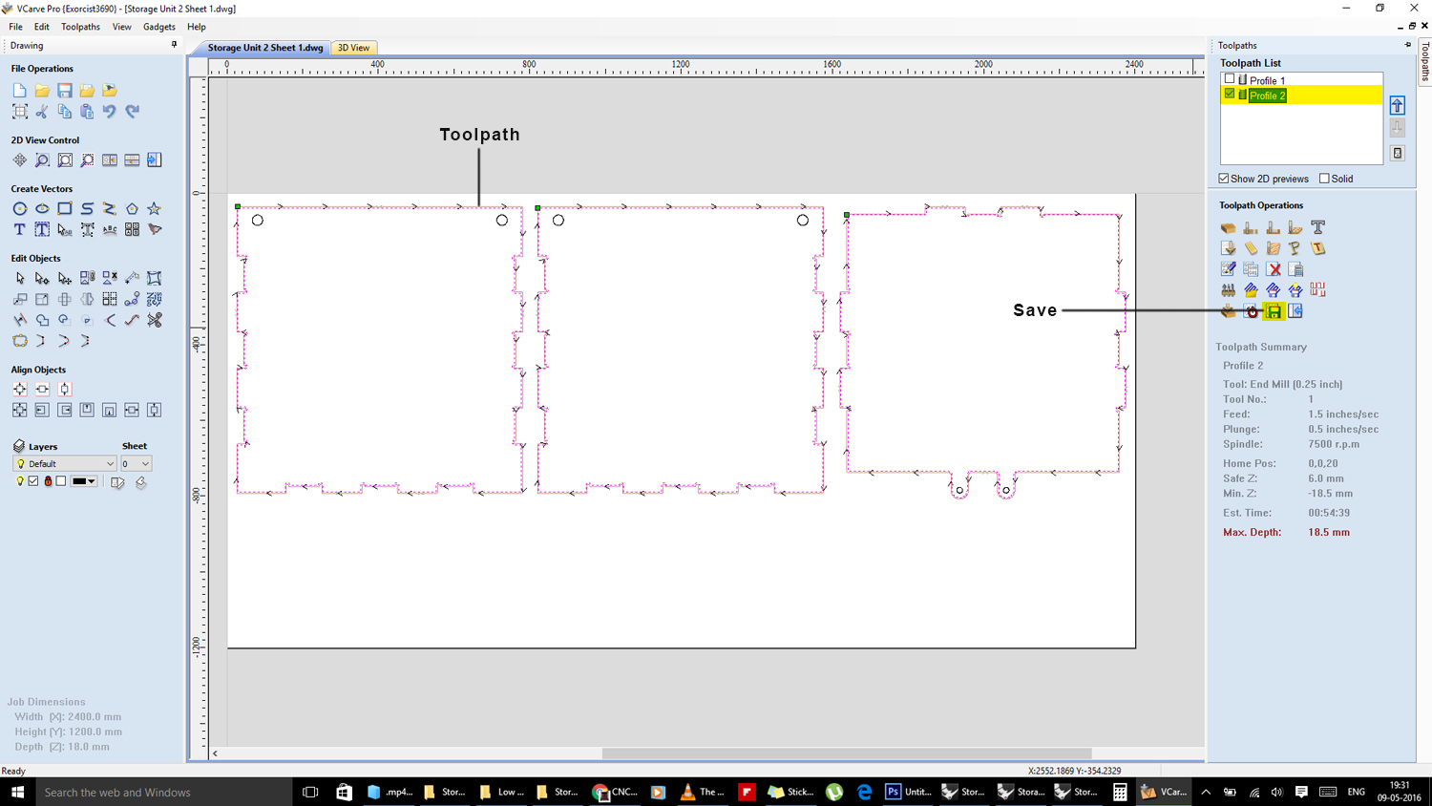This screenshot has width=1432, height=806.
Task: Switch to the 3D View tab
Action: tap(354, 48)
